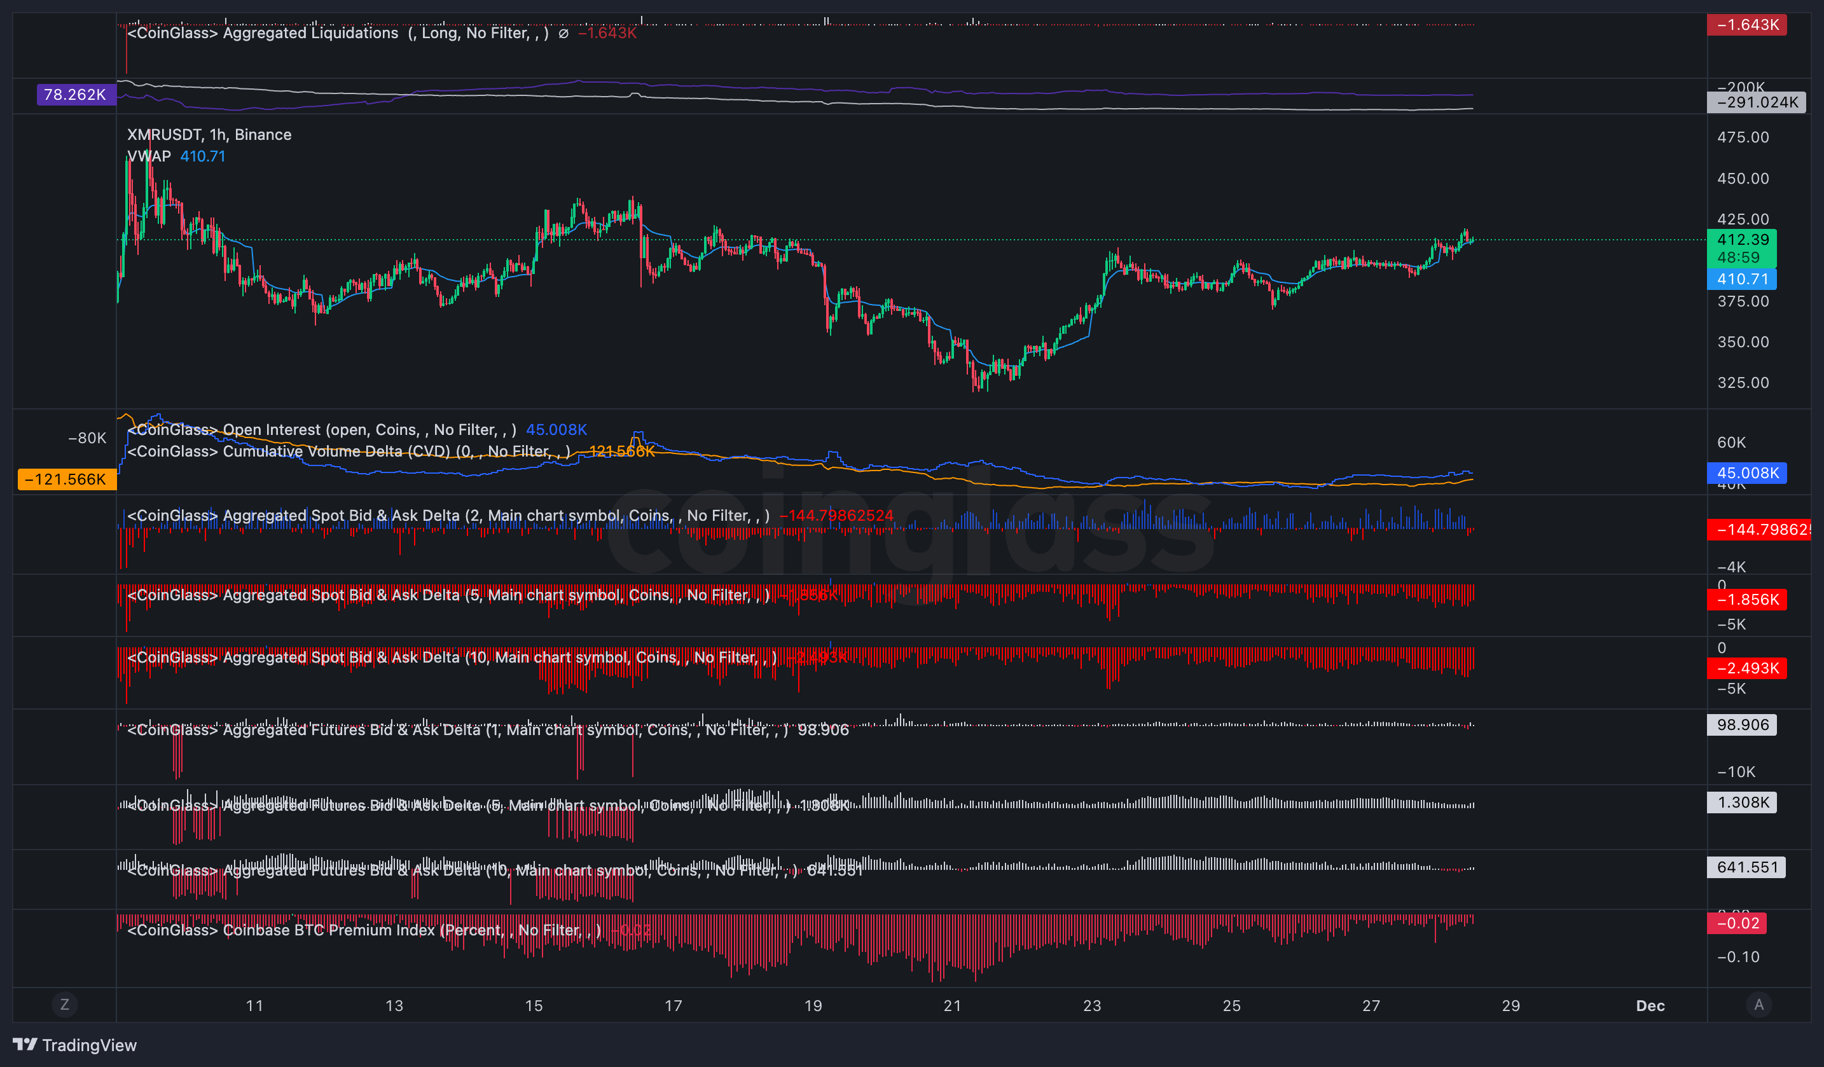Click the Z timezone button on time axis
The image size is (1824, 1067).
click(x=64, y=1004)
